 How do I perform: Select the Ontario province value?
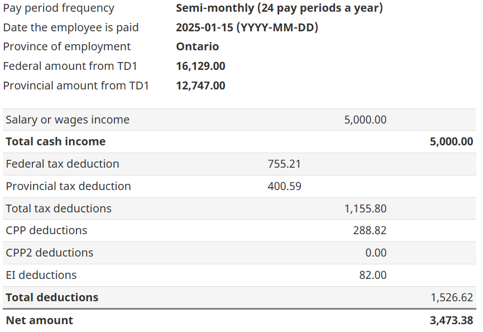pos(198,46)
